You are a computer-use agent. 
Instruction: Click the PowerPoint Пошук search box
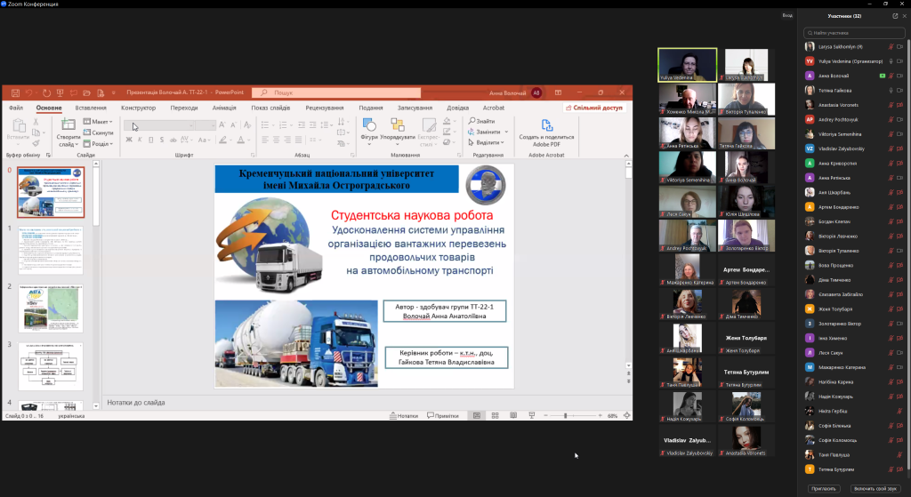(336, 92)
